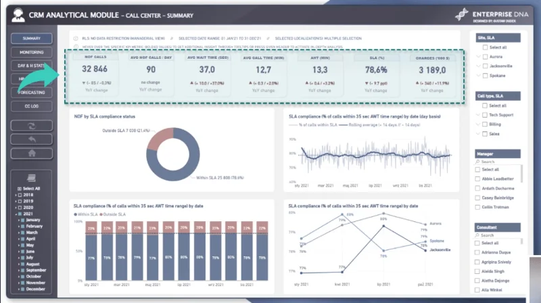The height and width of the screenshot is (303, 541).
Task: Switch to the Forecasting navigation tab
Action: [32, 93]
